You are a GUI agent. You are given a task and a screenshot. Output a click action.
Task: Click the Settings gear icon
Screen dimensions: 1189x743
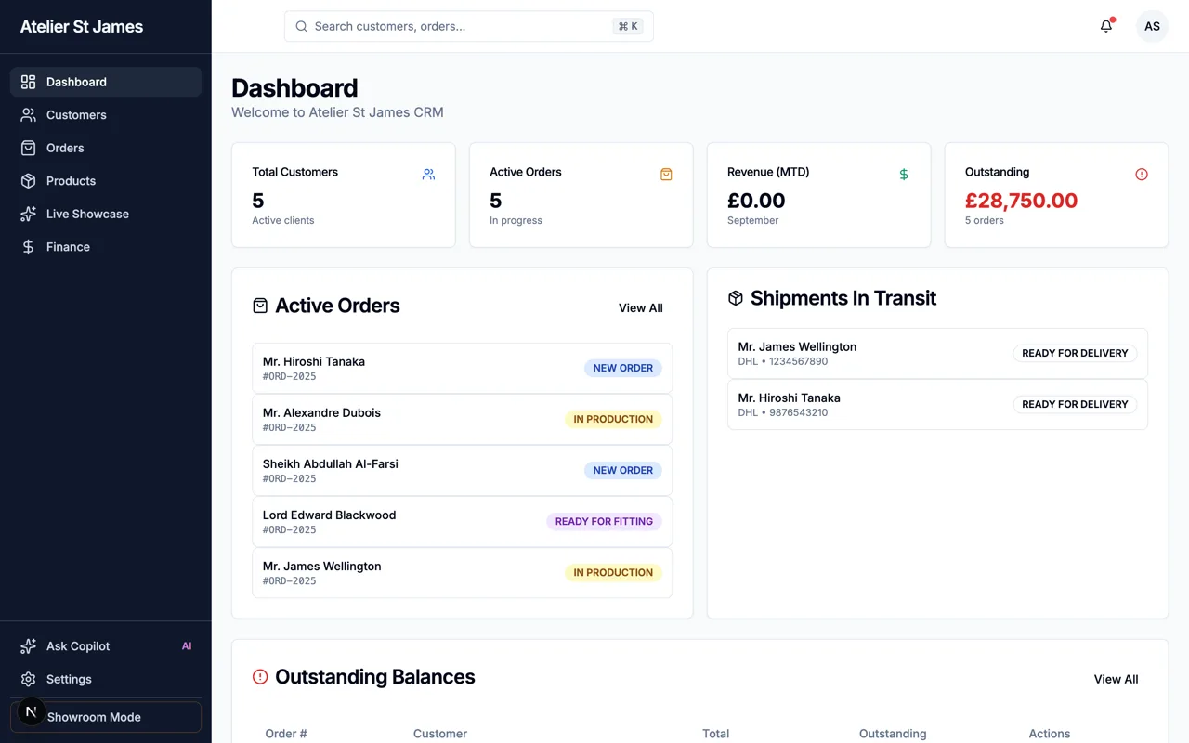click(28, 679)
